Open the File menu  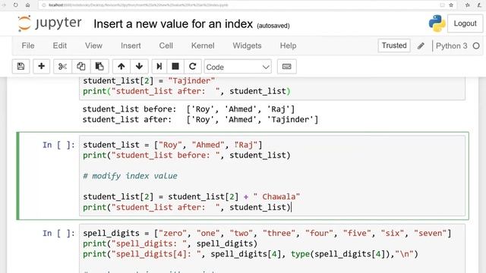pyautogui.click(x=28, y=45)
